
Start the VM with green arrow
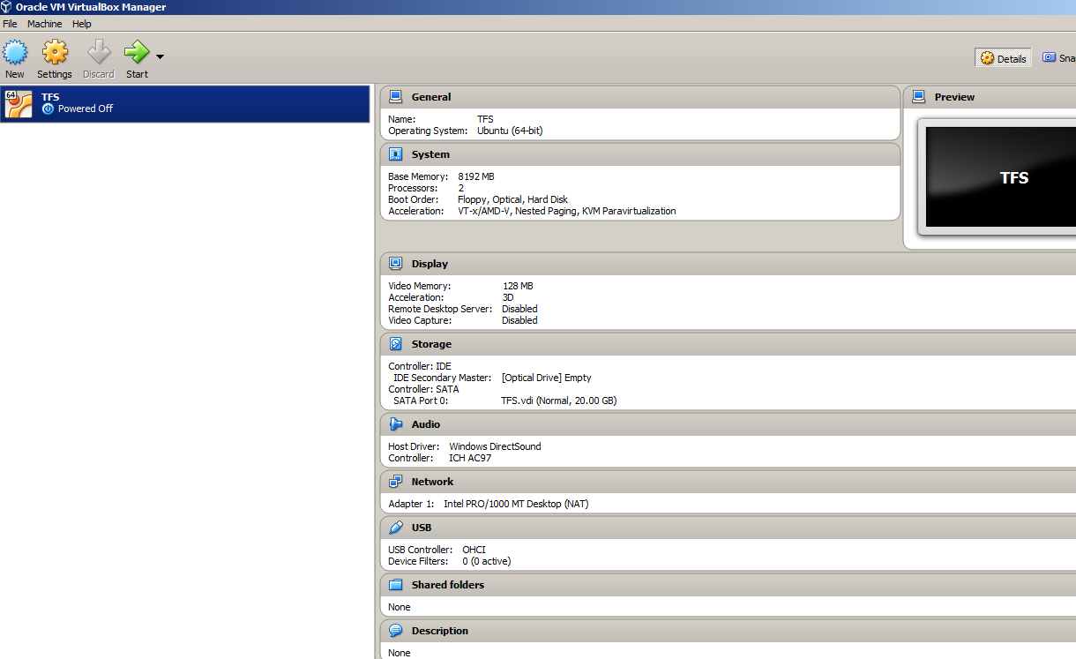[x=137, y=53]
